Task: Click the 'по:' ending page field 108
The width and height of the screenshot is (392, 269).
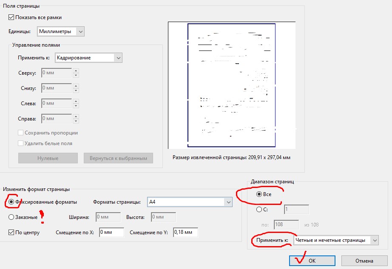Action: coord(286,224)
